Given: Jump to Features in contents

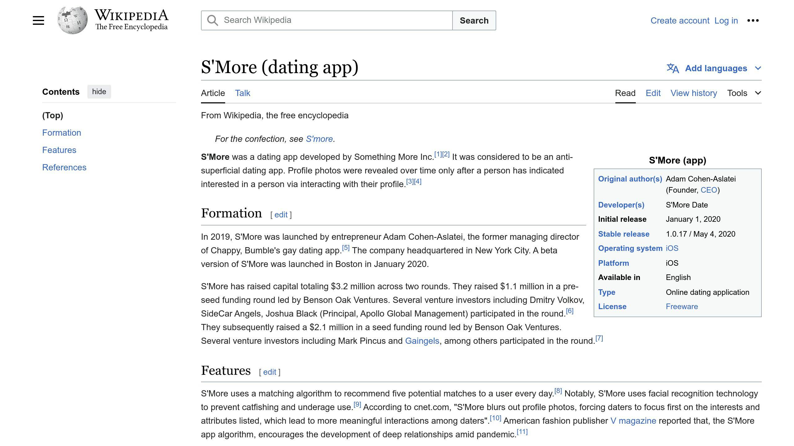Looking at the screenshot, I should 59,150.
